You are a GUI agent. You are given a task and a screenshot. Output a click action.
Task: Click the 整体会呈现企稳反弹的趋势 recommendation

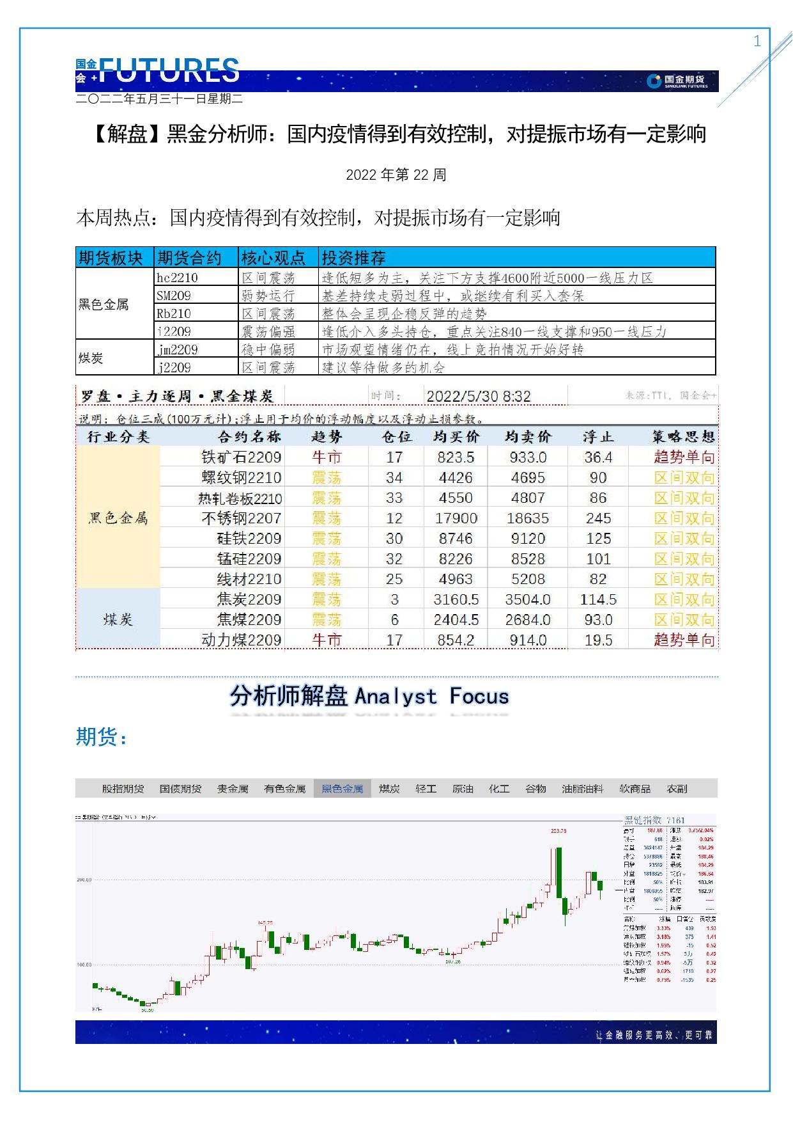[x=404, y=313]
